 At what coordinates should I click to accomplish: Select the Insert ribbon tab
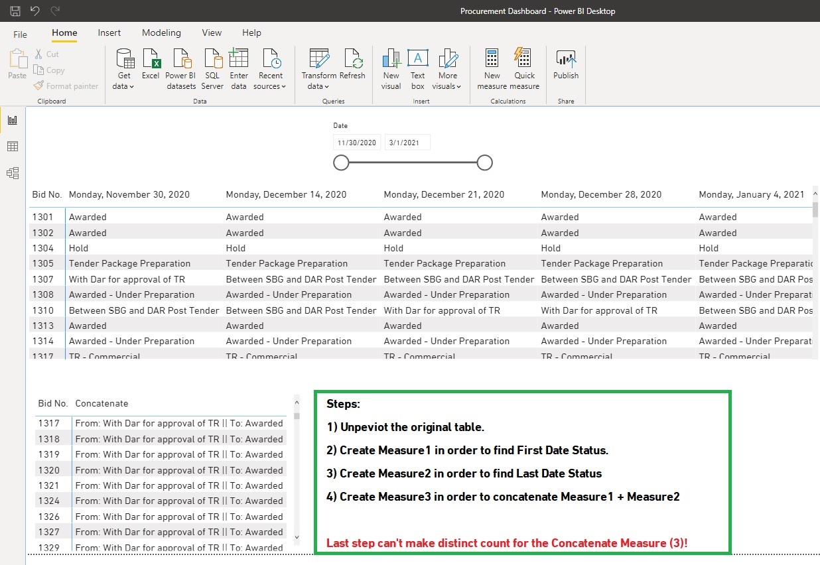coord(109,33)
